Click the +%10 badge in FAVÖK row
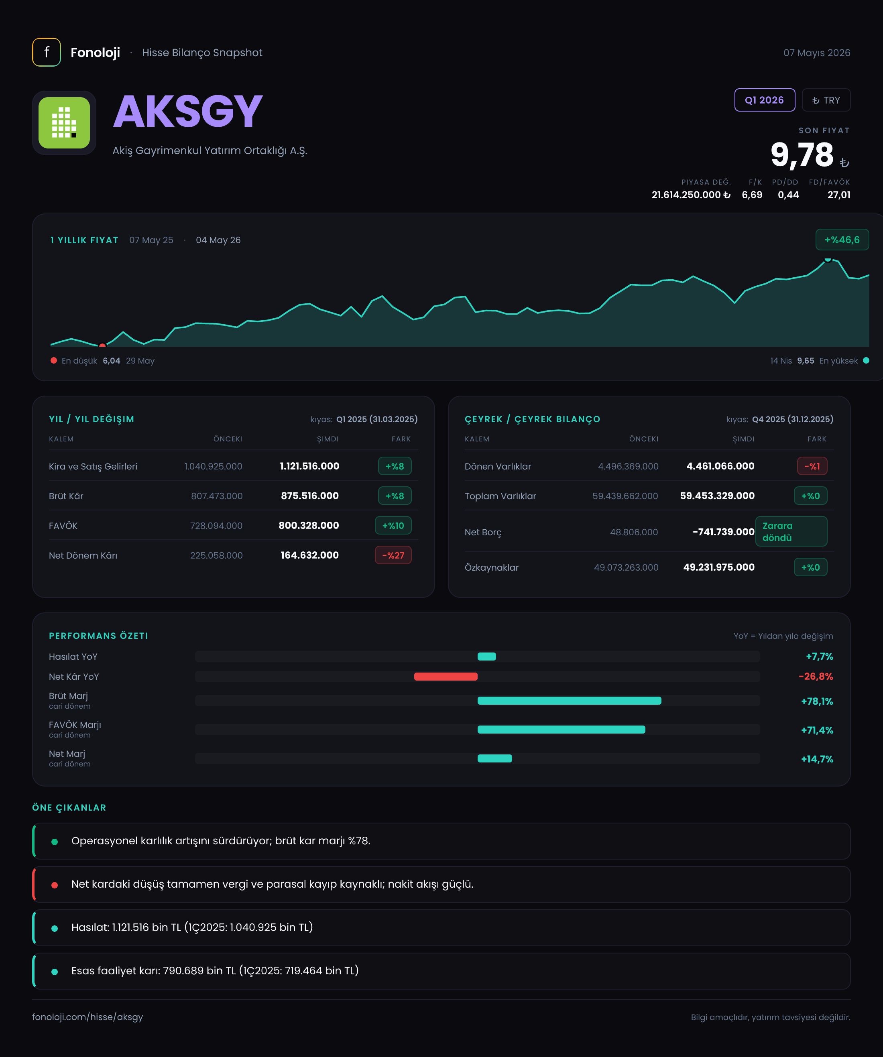The width and height of the screenshot is (883, 1057). click(x=393, y=525)
